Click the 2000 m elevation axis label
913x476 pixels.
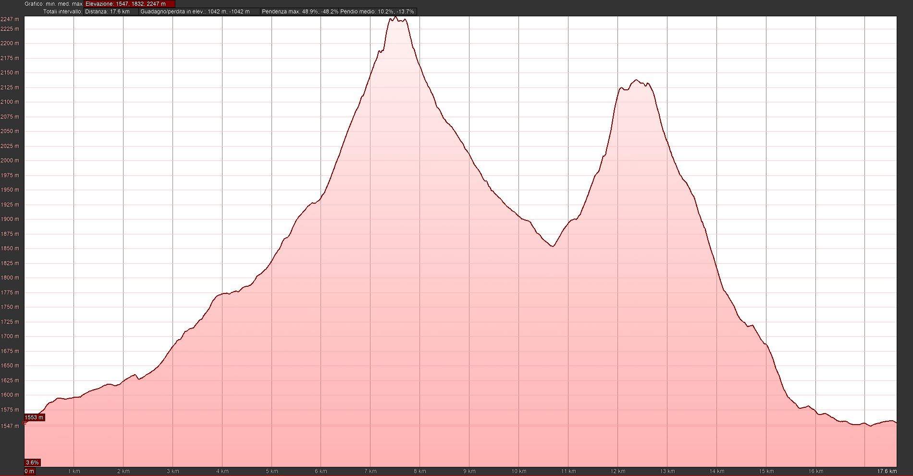pos(10,160)
